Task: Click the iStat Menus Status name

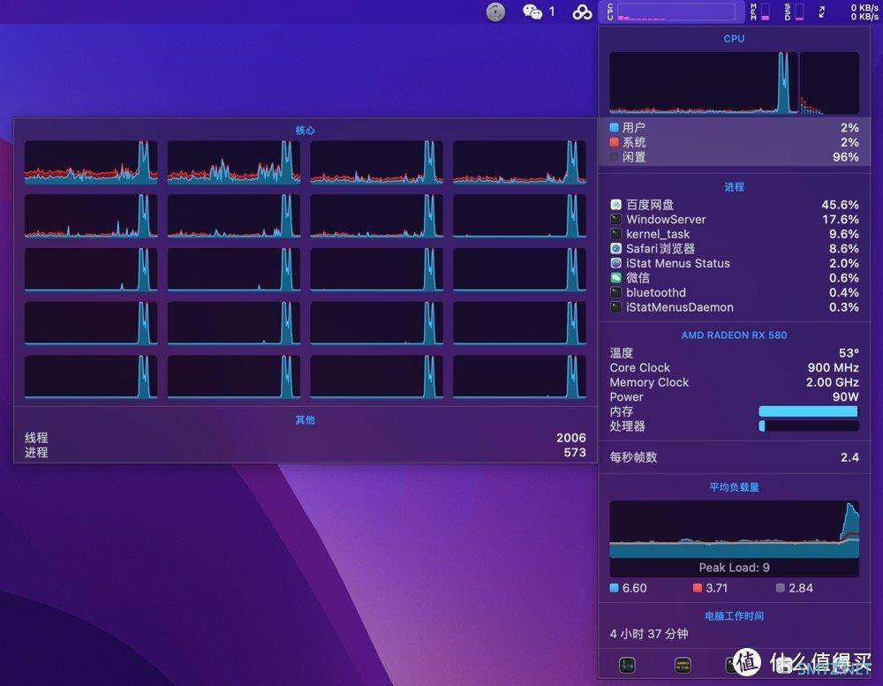Action: 677,263
